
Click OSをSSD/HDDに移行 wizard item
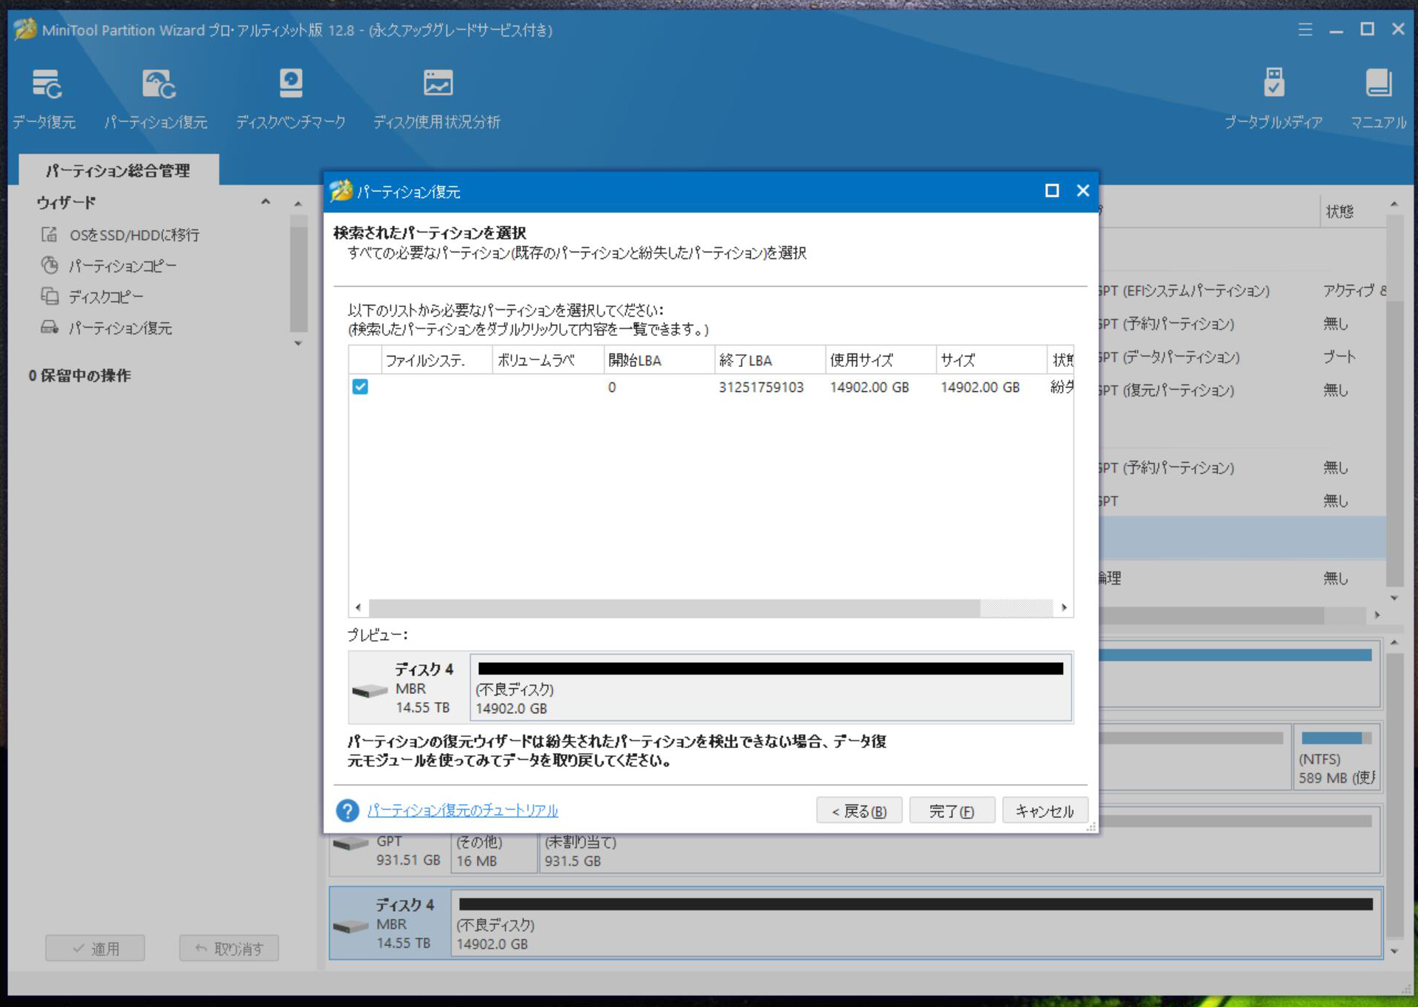click(134, 235)
